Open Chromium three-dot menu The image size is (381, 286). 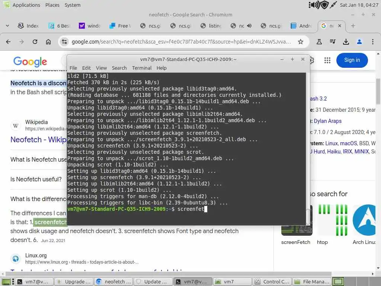coord(372,42)
